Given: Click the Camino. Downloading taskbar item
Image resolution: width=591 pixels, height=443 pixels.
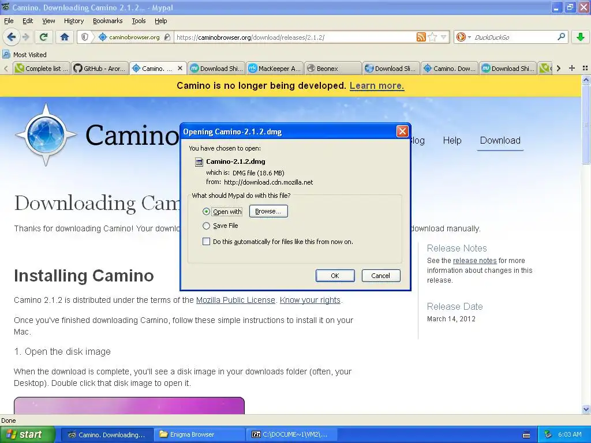Looking at the screenshot, I should [x=107, y=434].
